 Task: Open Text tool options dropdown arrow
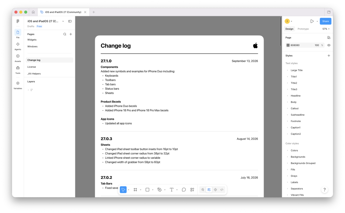point(177,190)
